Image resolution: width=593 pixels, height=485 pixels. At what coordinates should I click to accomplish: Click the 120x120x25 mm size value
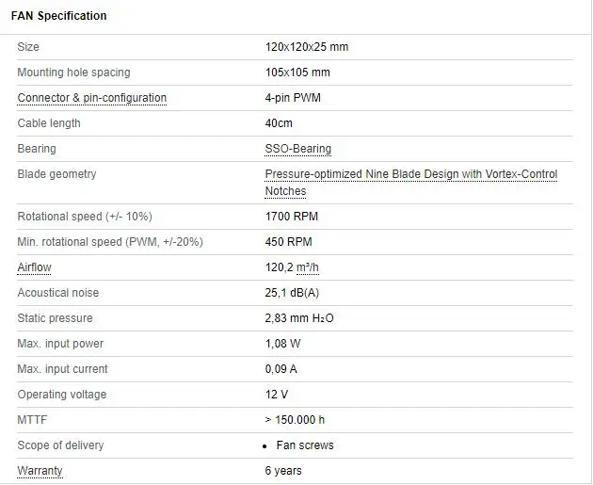click(307, 47)
